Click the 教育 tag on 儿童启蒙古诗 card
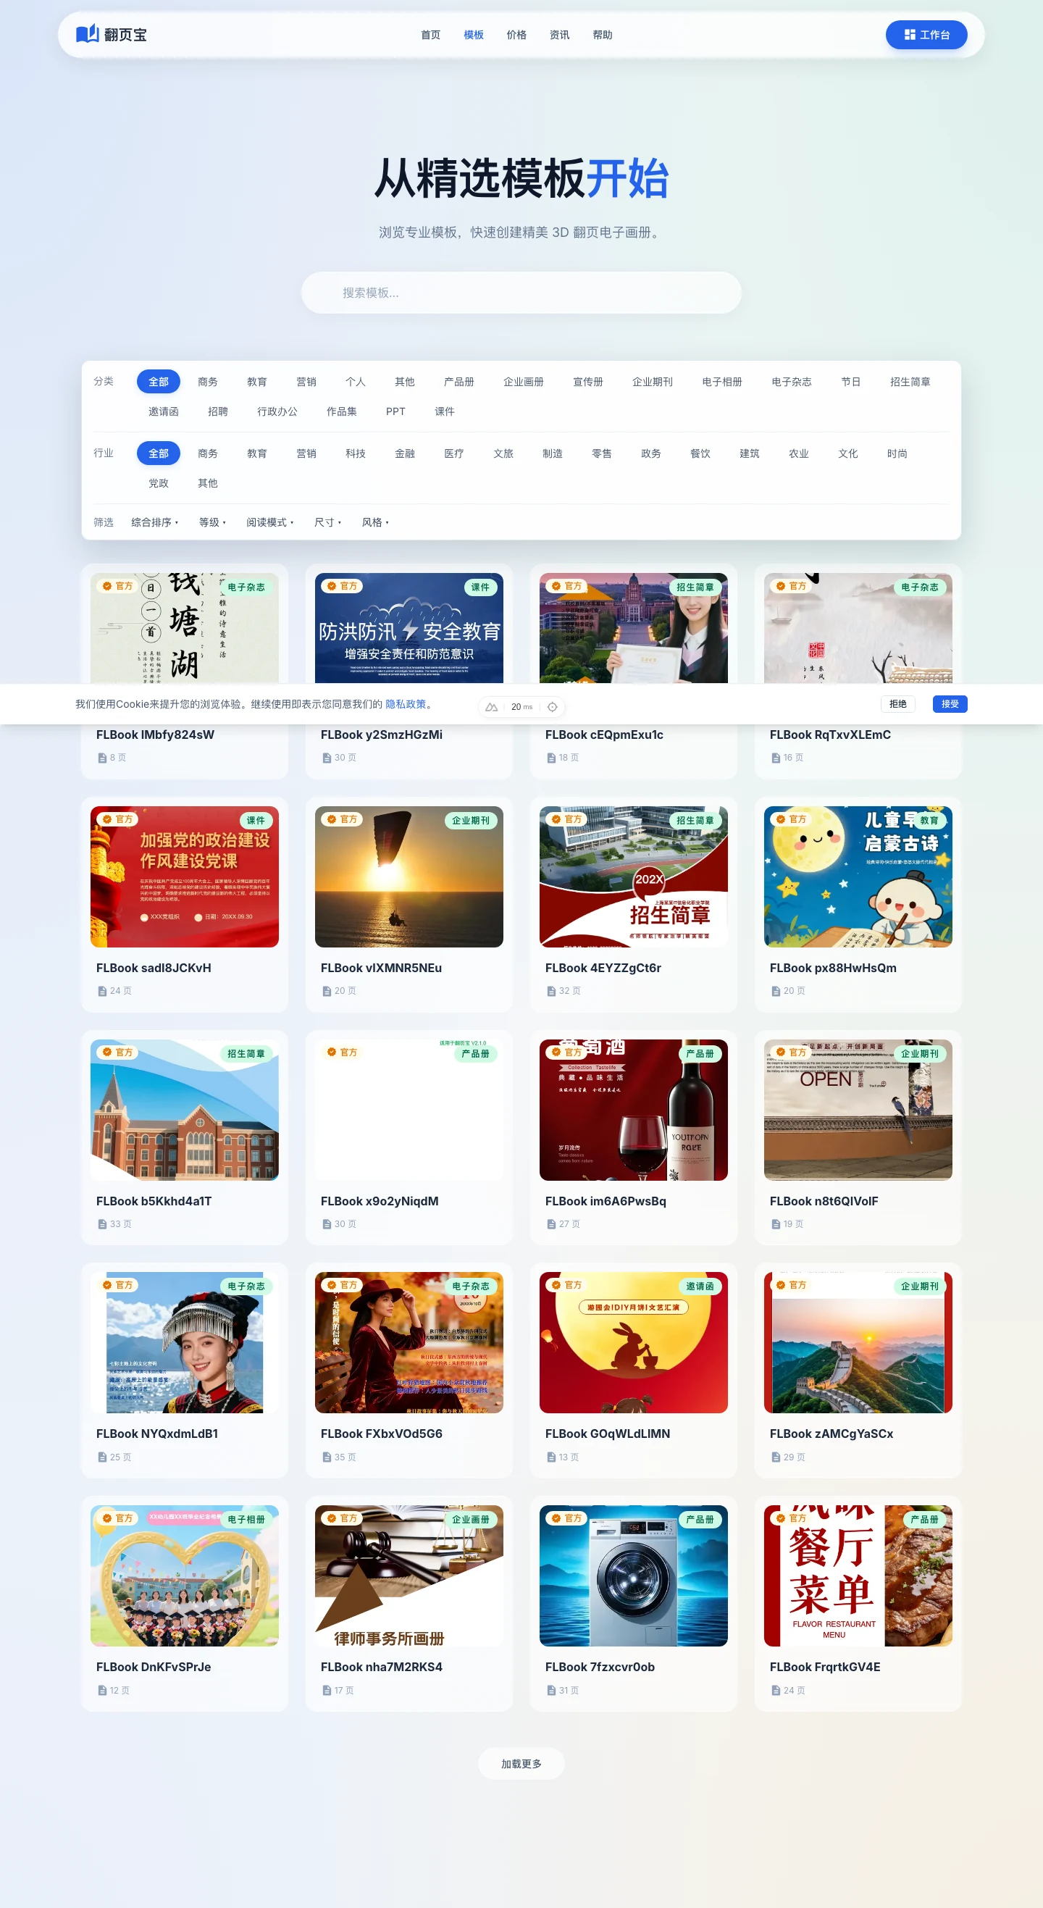This screenshot has width=1043, height=1908. (x=929, y=821)
